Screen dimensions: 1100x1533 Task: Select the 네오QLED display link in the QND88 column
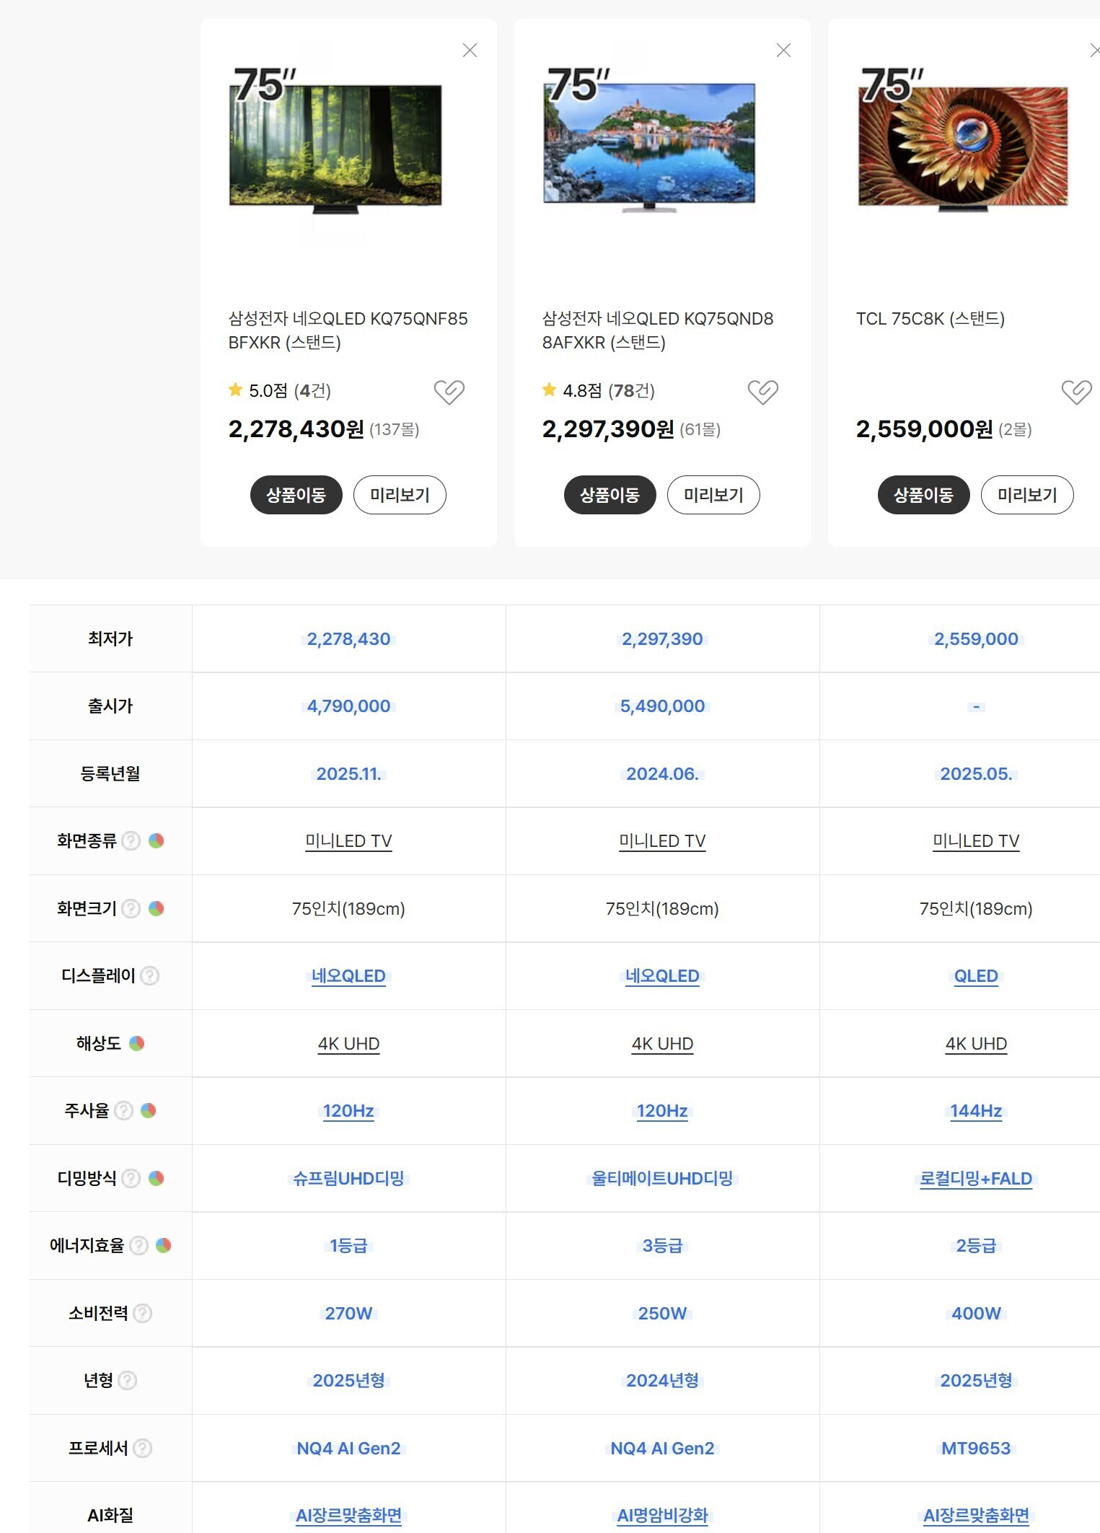point(662,976)
